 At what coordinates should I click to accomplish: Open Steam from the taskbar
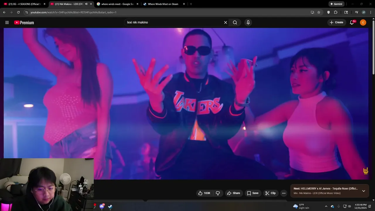click(110, 206)
